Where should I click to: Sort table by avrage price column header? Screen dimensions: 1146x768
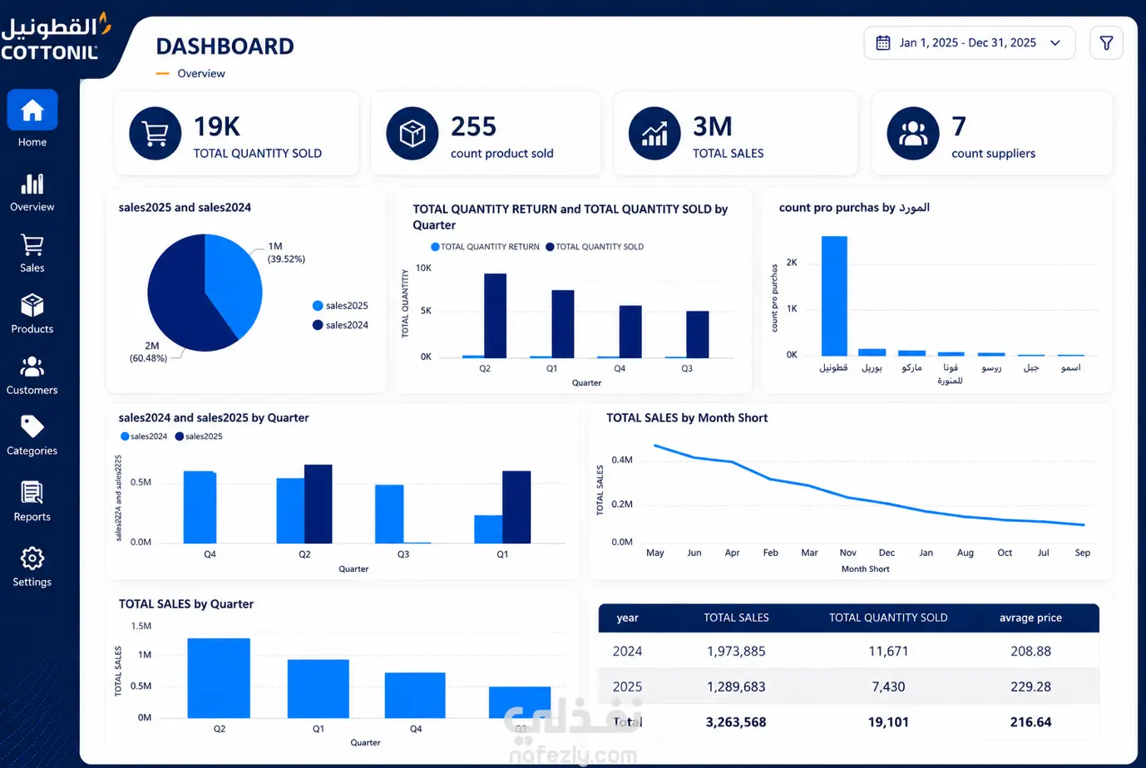point(1030,618)
